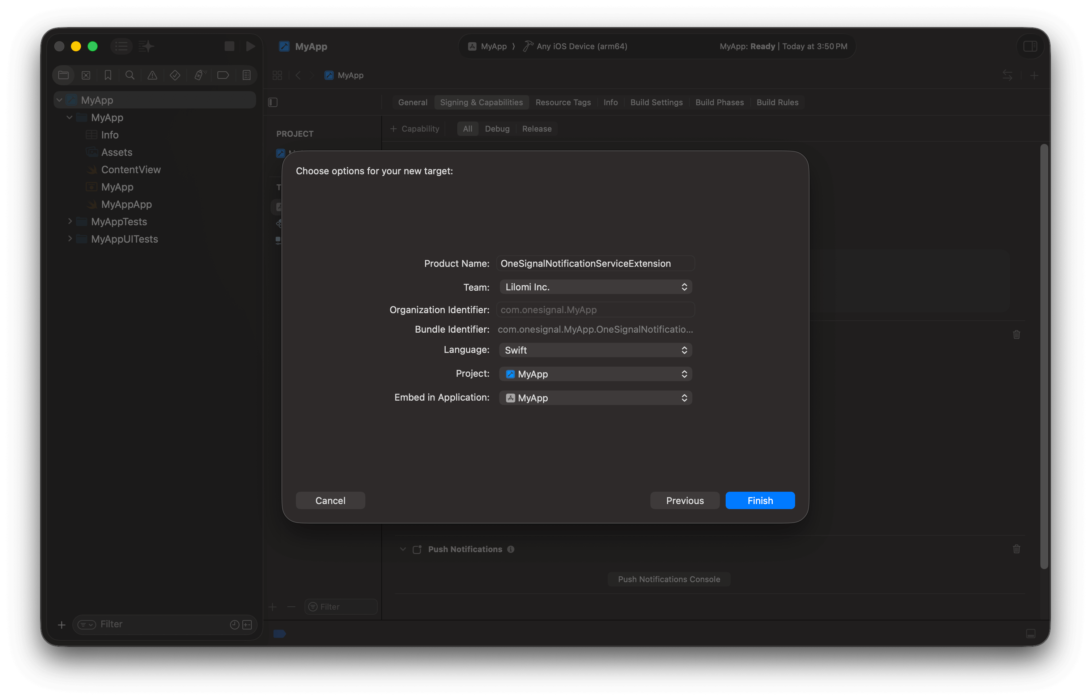Select the Breakpoint navigator tag icon
1091x700 pixels.
pos(223,75)
